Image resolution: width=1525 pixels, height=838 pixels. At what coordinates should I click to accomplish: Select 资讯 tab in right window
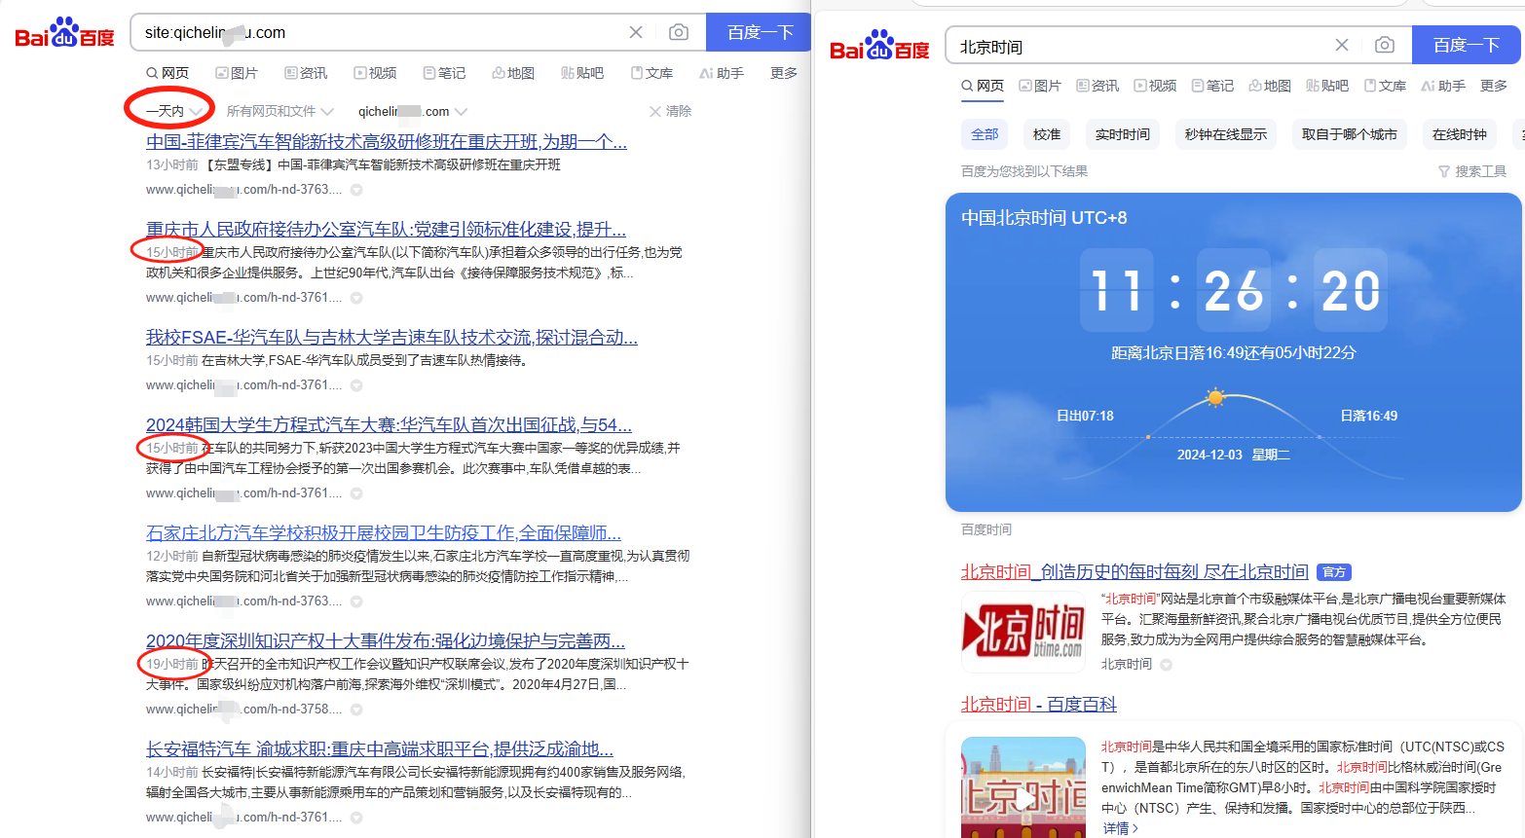1097,86
